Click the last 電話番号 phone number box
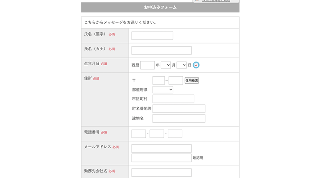 [x=175, y=134]
